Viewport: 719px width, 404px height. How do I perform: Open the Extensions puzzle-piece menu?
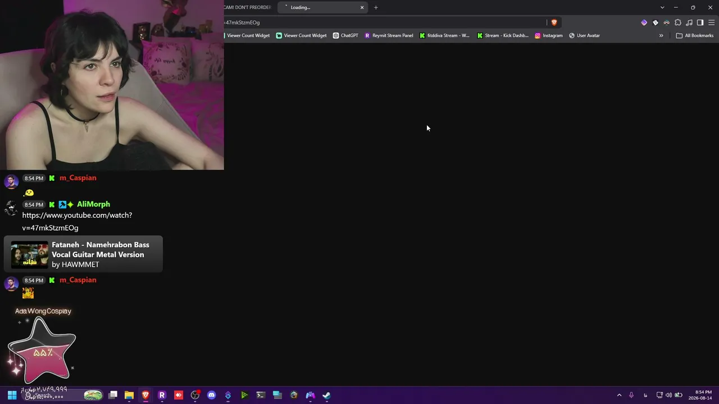[677, 22]
